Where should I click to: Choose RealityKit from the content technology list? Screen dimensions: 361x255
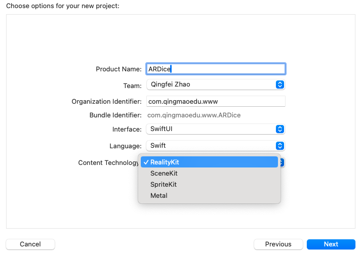[165, 162]
